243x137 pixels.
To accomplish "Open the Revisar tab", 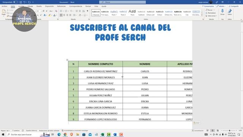I will (x=88, y=6).
